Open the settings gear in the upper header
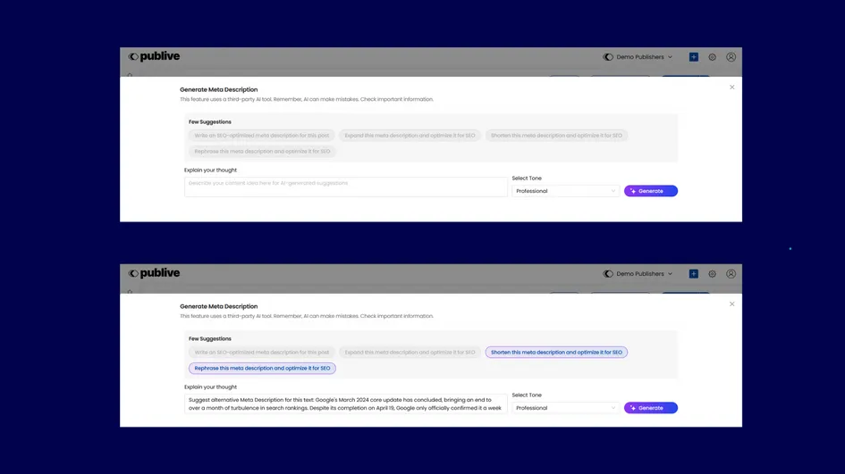Image resolution: width=845 pixels, height=474 pixels. click(712, 57)
